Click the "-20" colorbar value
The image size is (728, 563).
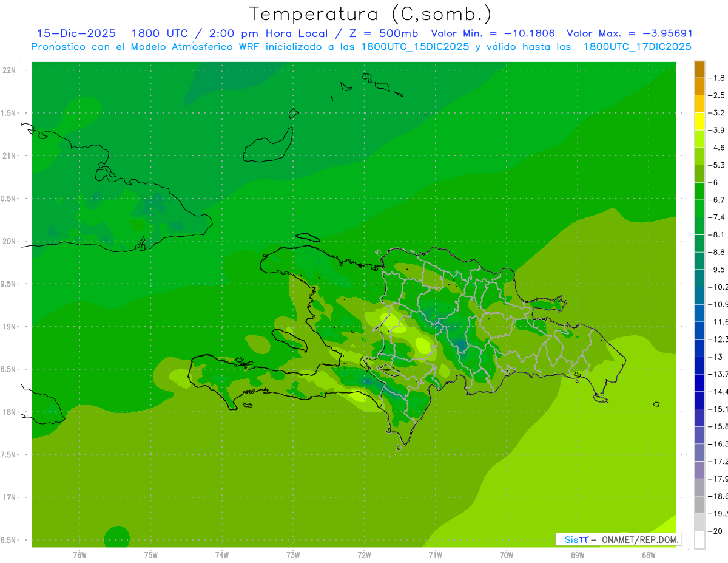pyautogui.click(x=716, y=531)
